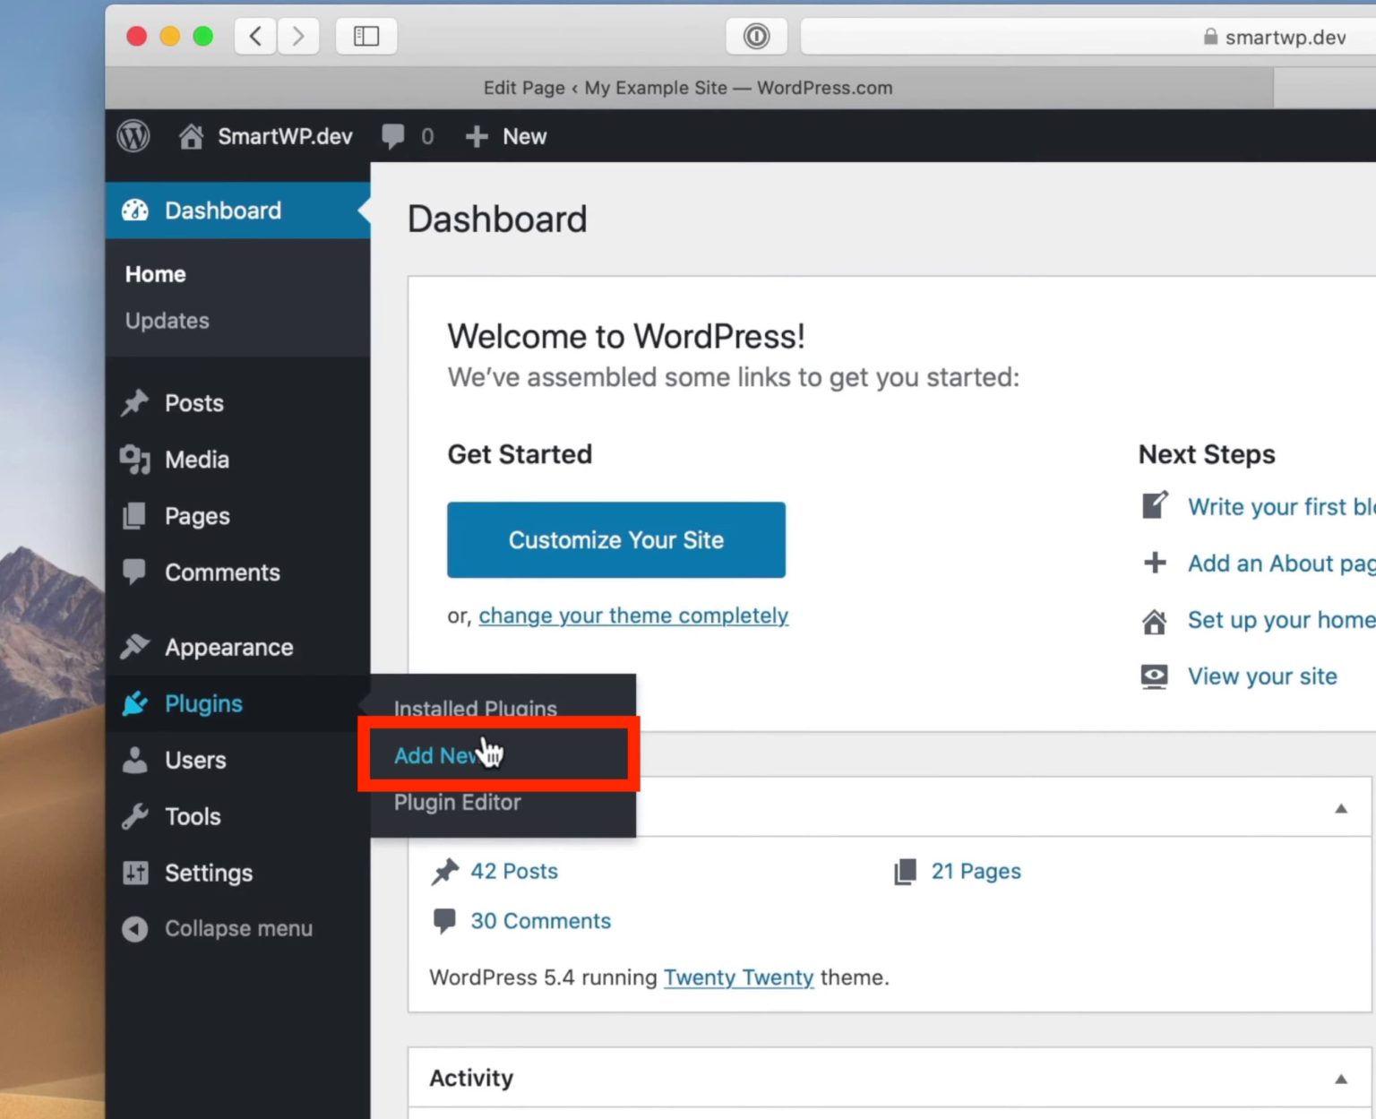
Task: Click the home icon next to SmartWP.dev
Action: click(191, 135)
